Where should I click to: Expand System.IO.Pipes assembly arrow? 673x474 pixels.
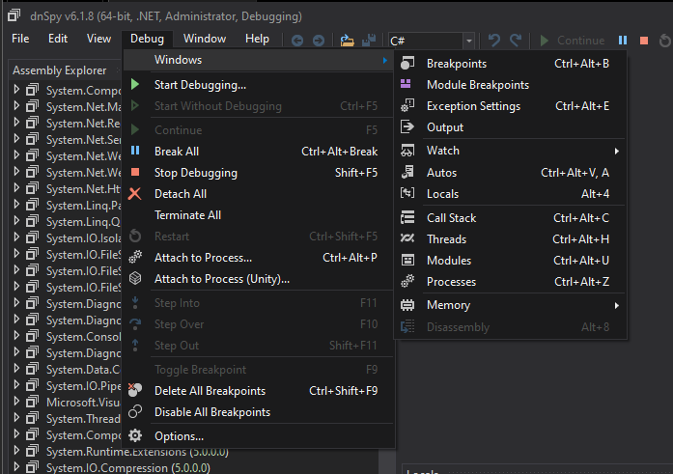(16, 385)
